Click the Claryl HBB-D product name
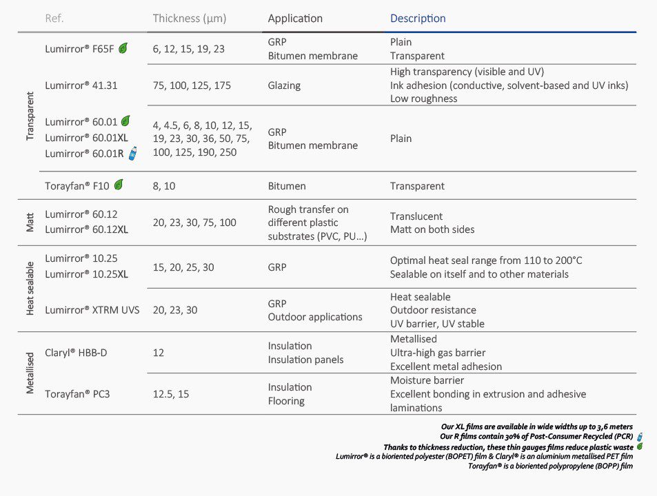This screenshot has height=496, width=657. [x=76, y=353]
